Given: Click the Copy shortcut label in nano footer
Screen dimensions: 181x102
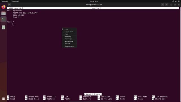Looking at the screenshot, I should pyautogui.click(x=141, y=99).
